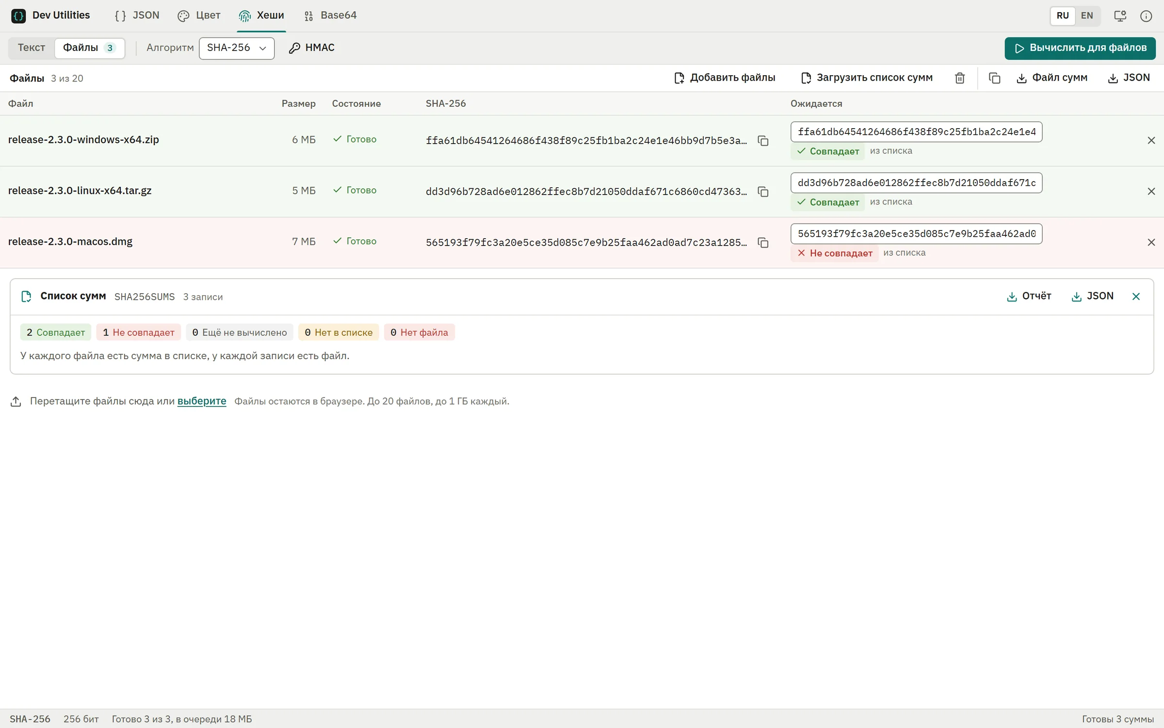Screen dimensions: 1164x728
Task: Download Отчёт from sums list panel
Action: tap(1029, 296)
